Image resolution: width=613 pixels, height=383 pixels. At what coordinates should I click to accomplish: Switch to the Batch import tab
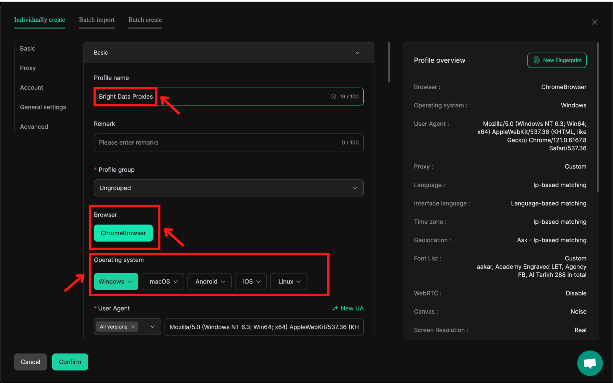[x=97, y=20]
